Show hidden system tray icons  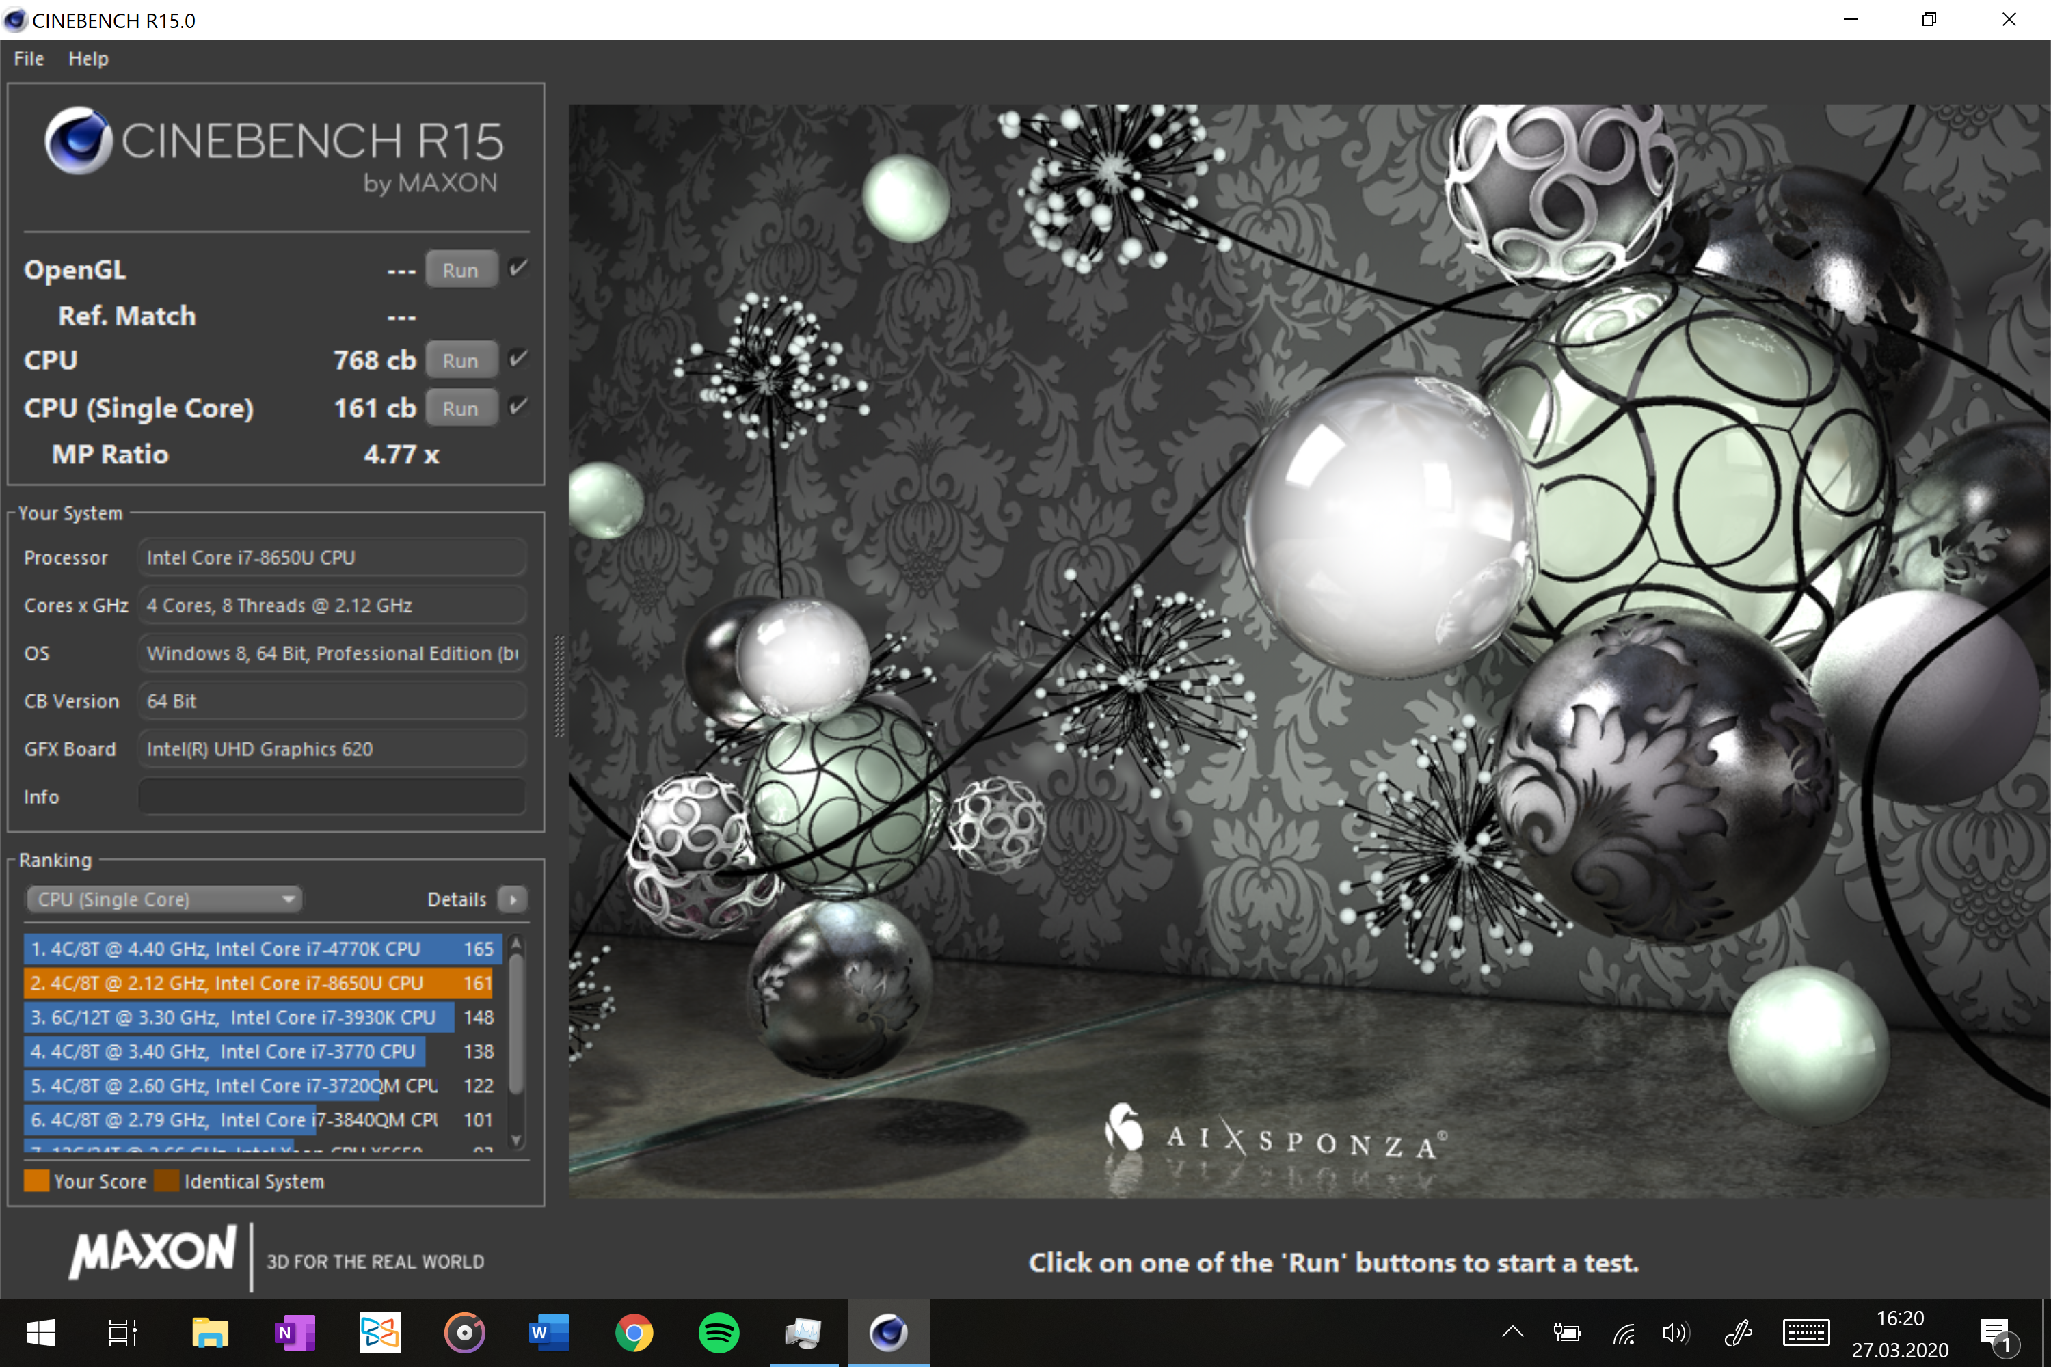tap(1513, 1332)
